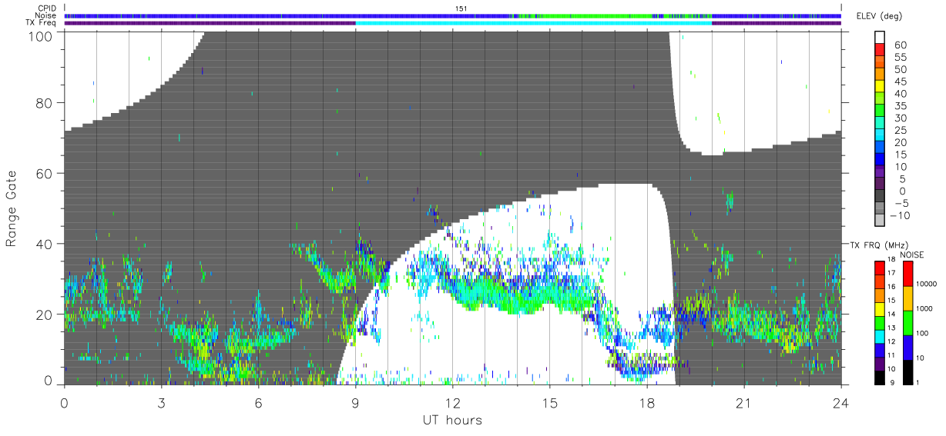Click ELEV colorbar label '45'
946x436 pixels.
click(x=901, y=82)
